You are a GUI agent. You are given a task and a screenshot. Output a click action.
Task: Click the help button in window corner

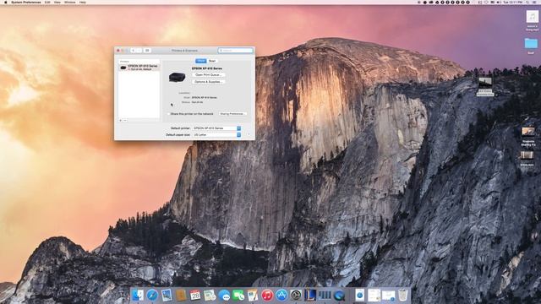tap(249, 134)
